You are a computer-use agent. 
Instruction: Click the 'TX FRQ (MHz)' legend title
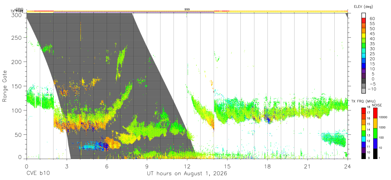364,101
